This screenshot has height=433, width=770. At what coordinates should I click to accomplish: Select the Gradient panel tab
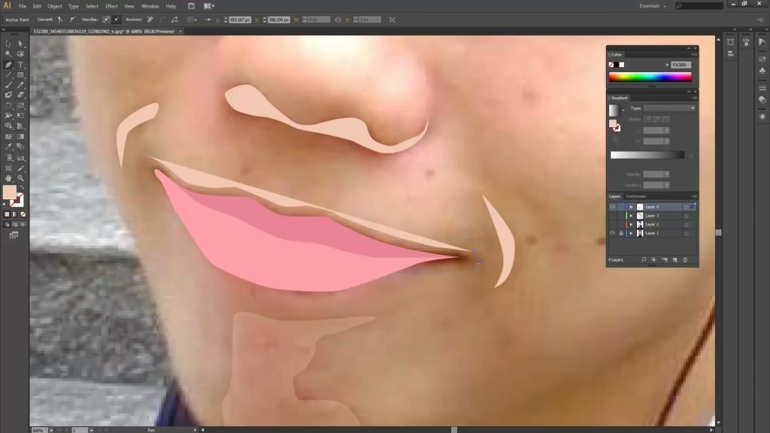coord(620,98)
